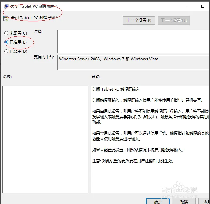Click the 下一个设置(N) button

174,20
